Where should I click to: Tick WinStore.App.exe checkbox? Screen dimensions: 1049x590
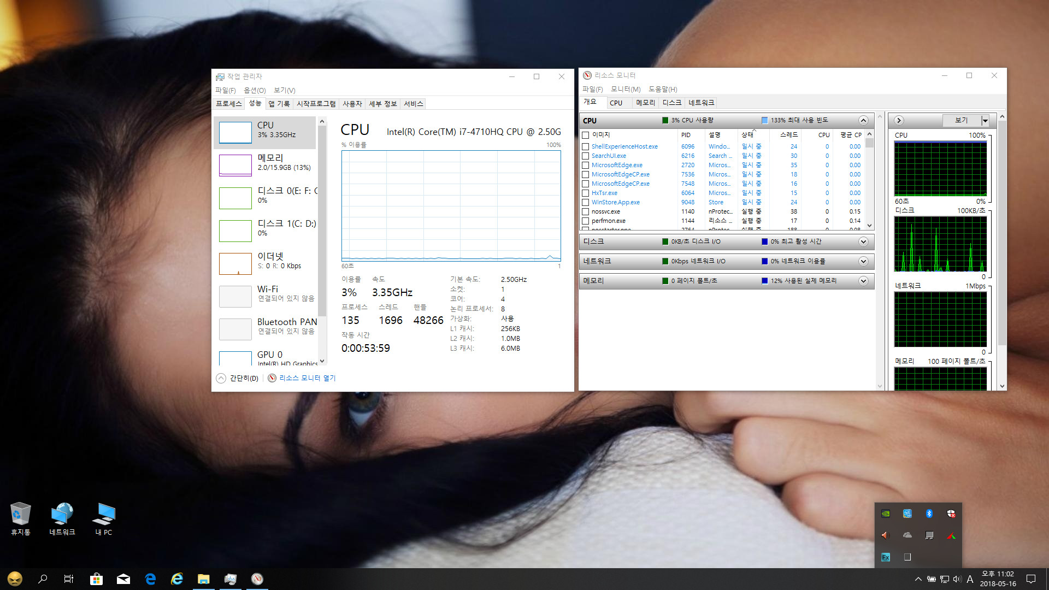coord(586,202)
